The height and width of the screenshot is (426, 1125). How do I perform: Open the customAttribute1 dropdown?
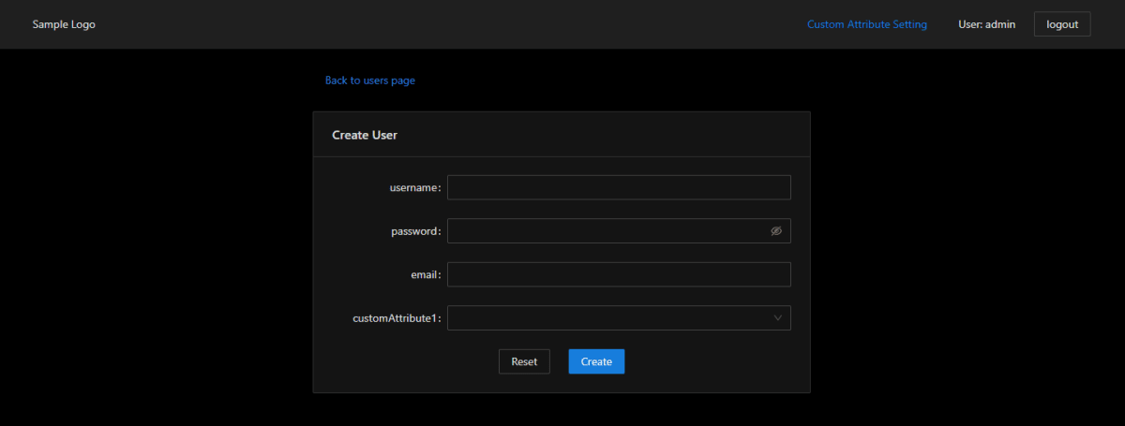[x=619, y=318]
